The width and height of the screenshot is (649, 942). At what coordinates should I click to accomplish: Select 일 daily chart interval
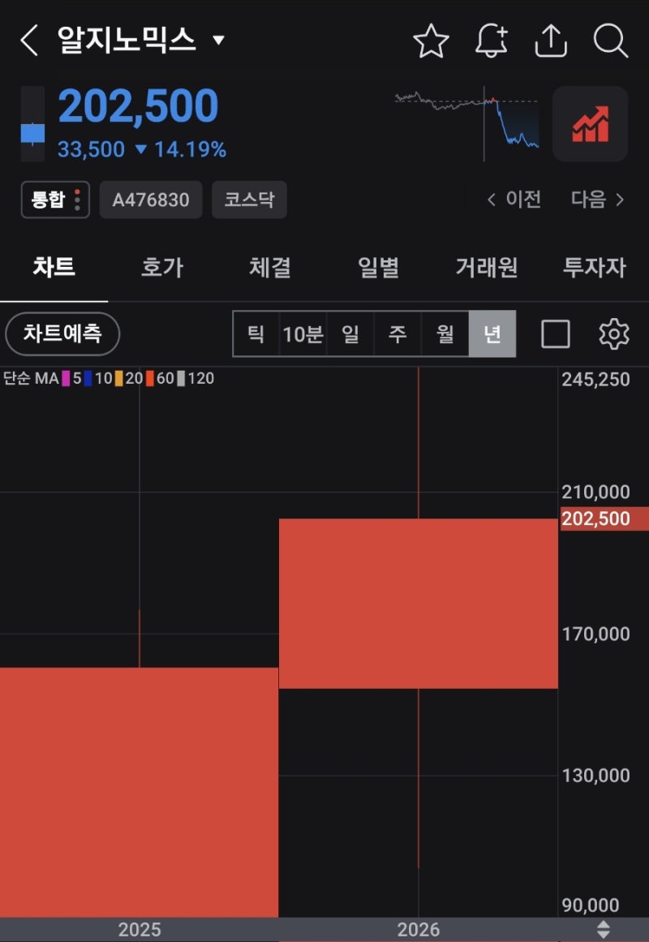coord(350,334)
